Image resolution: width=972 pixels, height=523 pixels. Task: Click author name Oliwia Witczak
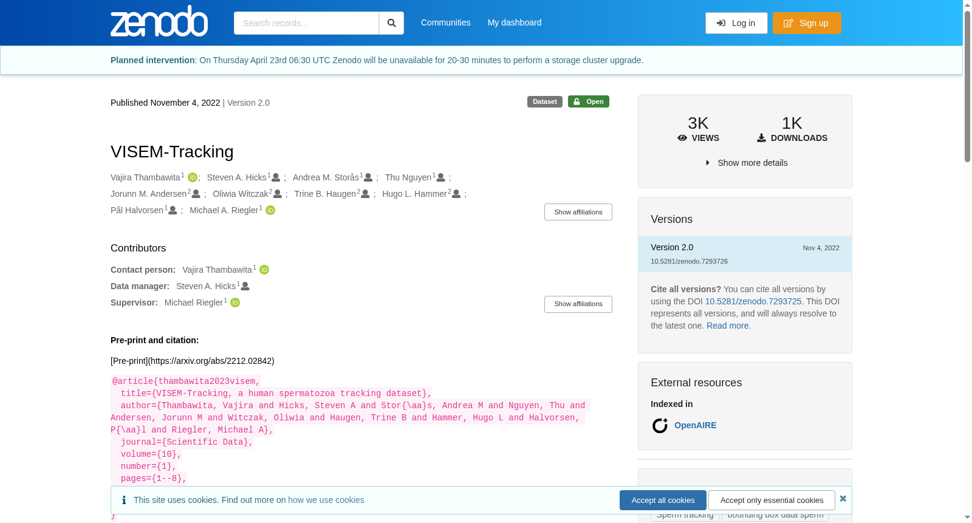[x=241, y=194]
